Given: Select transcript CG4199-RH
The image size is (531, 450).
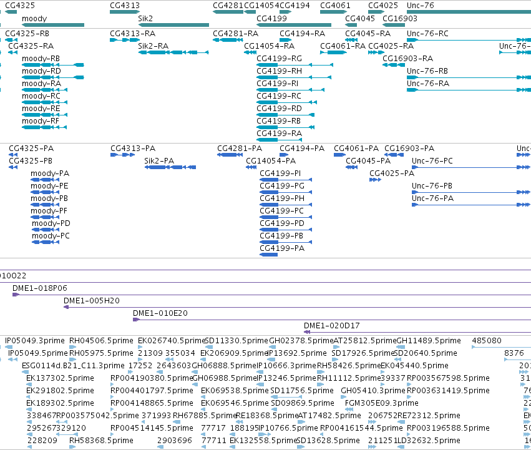Looking at the screenshot, I should 294,77.
